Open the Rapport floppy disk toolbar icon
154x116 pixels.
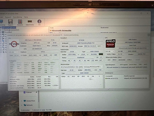[10, 22]
